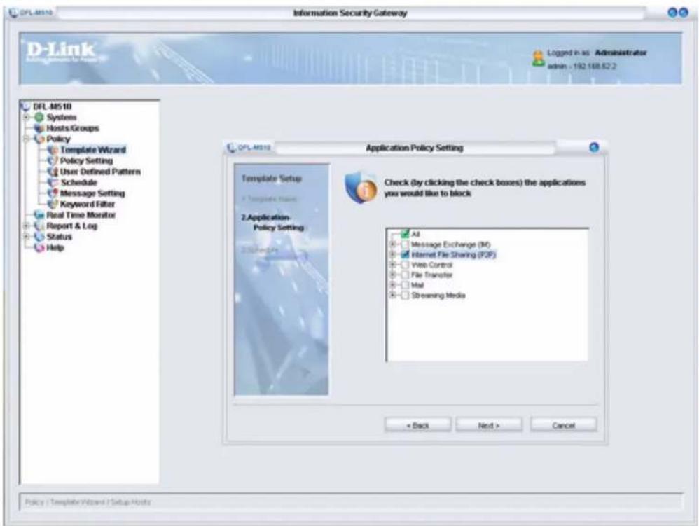Click the User Defined Pattern icon

point(53,172)
